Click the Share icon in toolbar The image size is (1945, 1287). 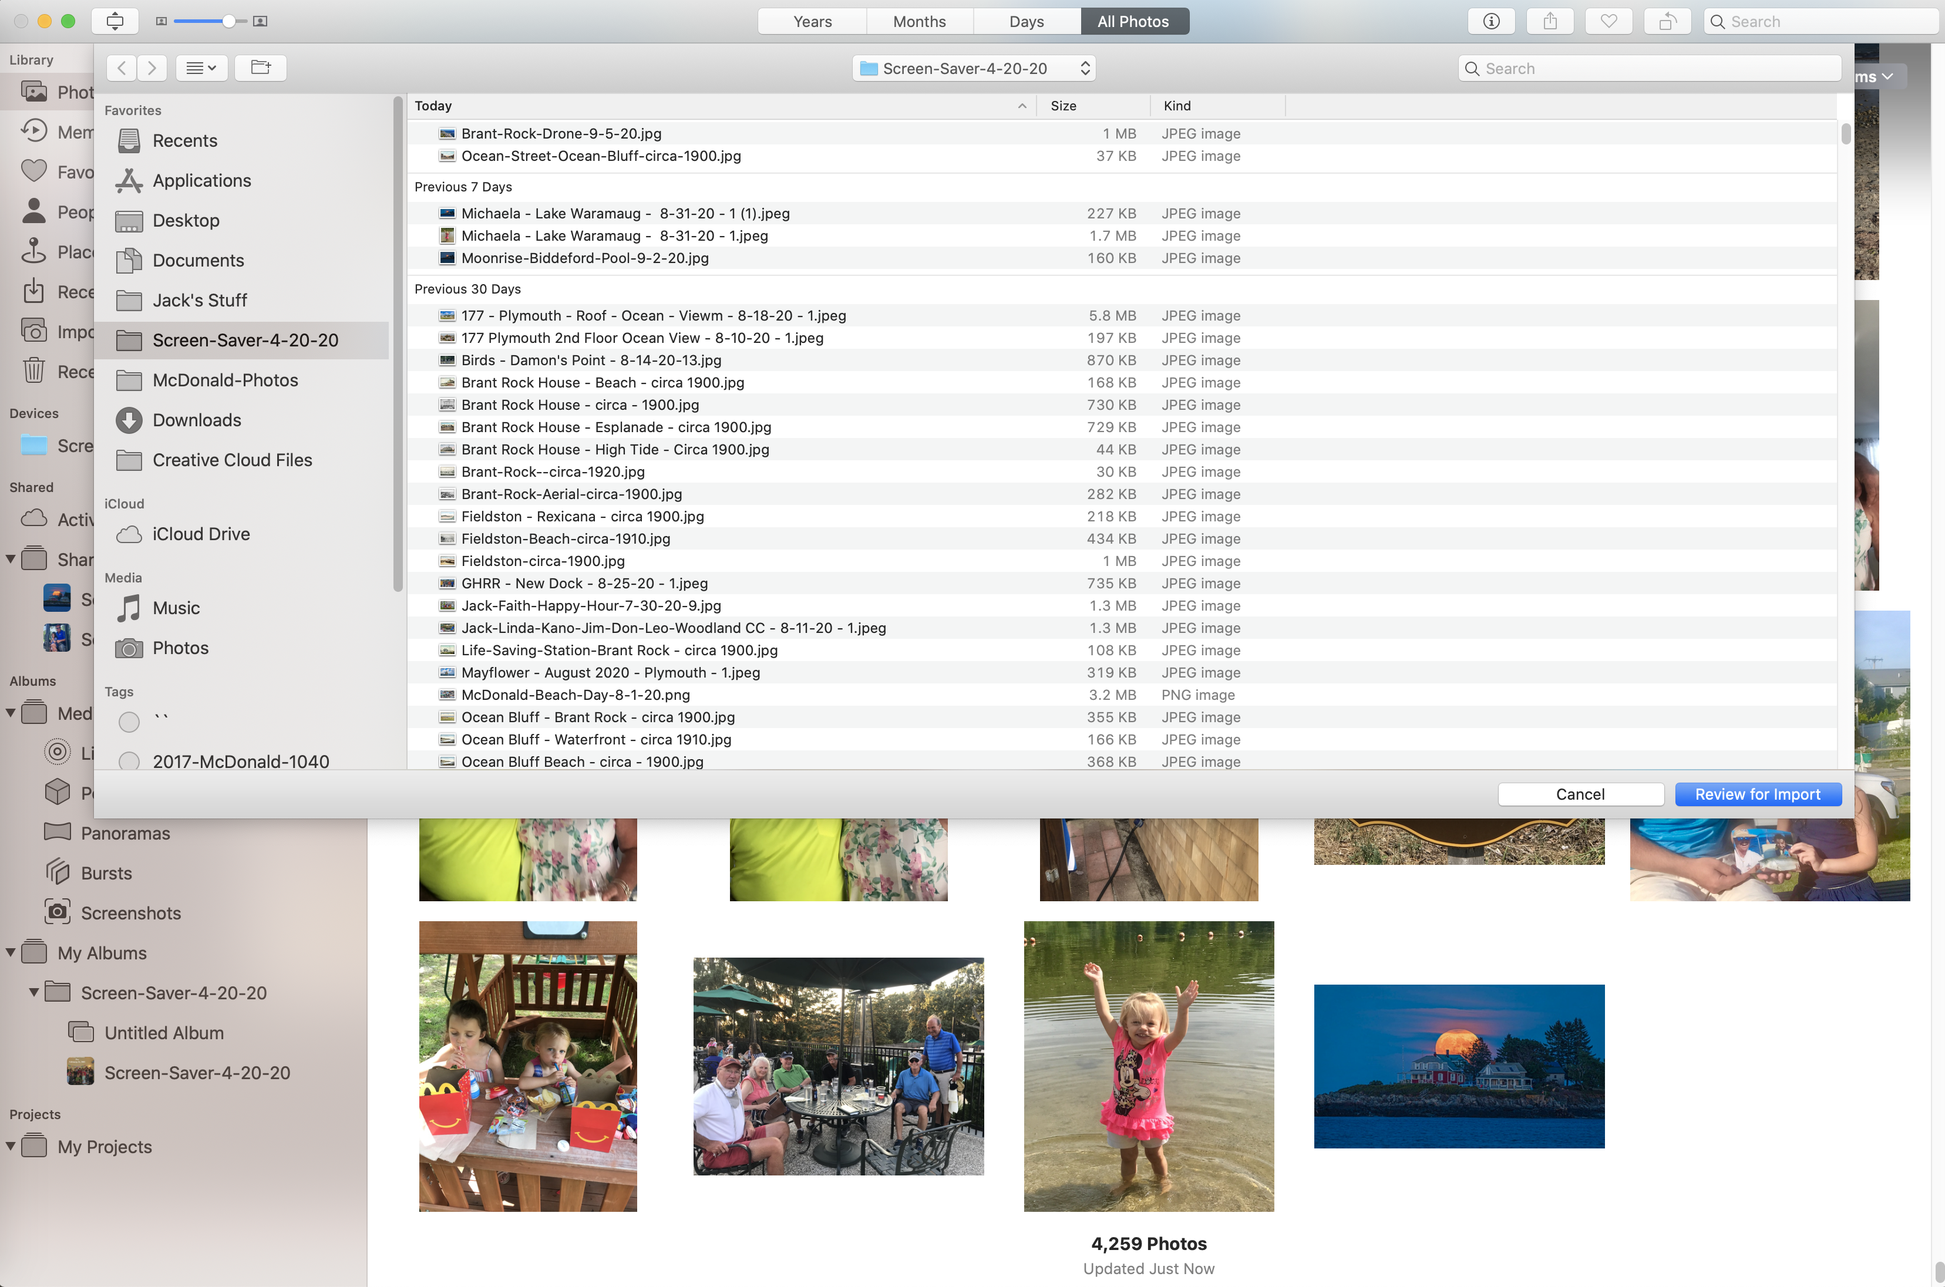[1549, 21]
